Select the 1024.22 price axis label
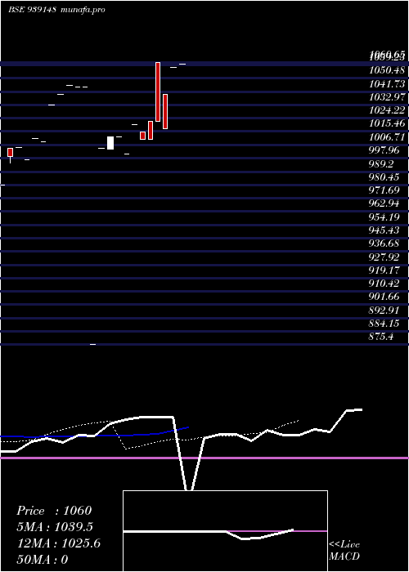Image resolution: width=409 pixels, height=572 pixels. point(387,110)
